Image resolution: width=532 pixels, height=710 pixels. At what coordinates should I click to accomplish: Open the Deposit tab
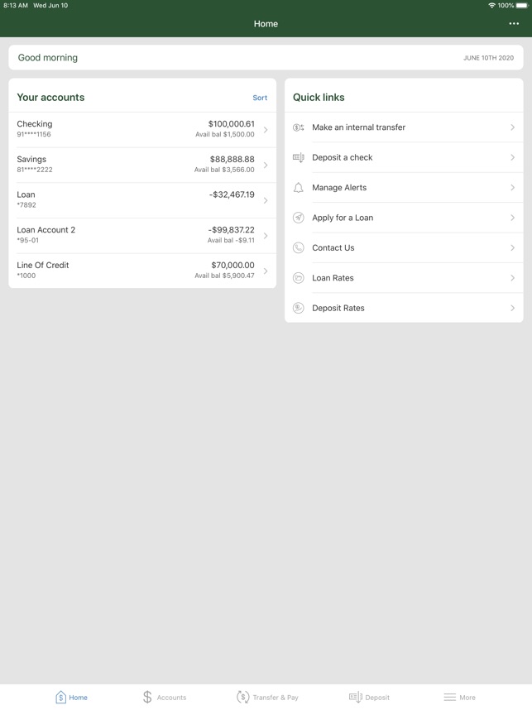click(x=369, y=698)
